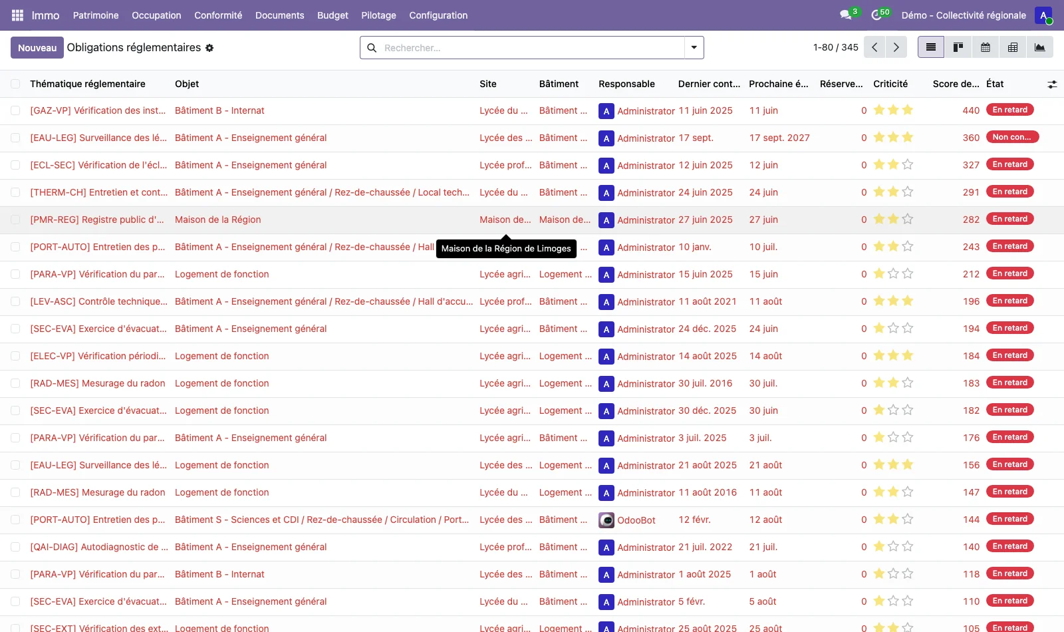Sort by the Criticité column header
The height and width of the screenshot is (632, 1064).
890,84
